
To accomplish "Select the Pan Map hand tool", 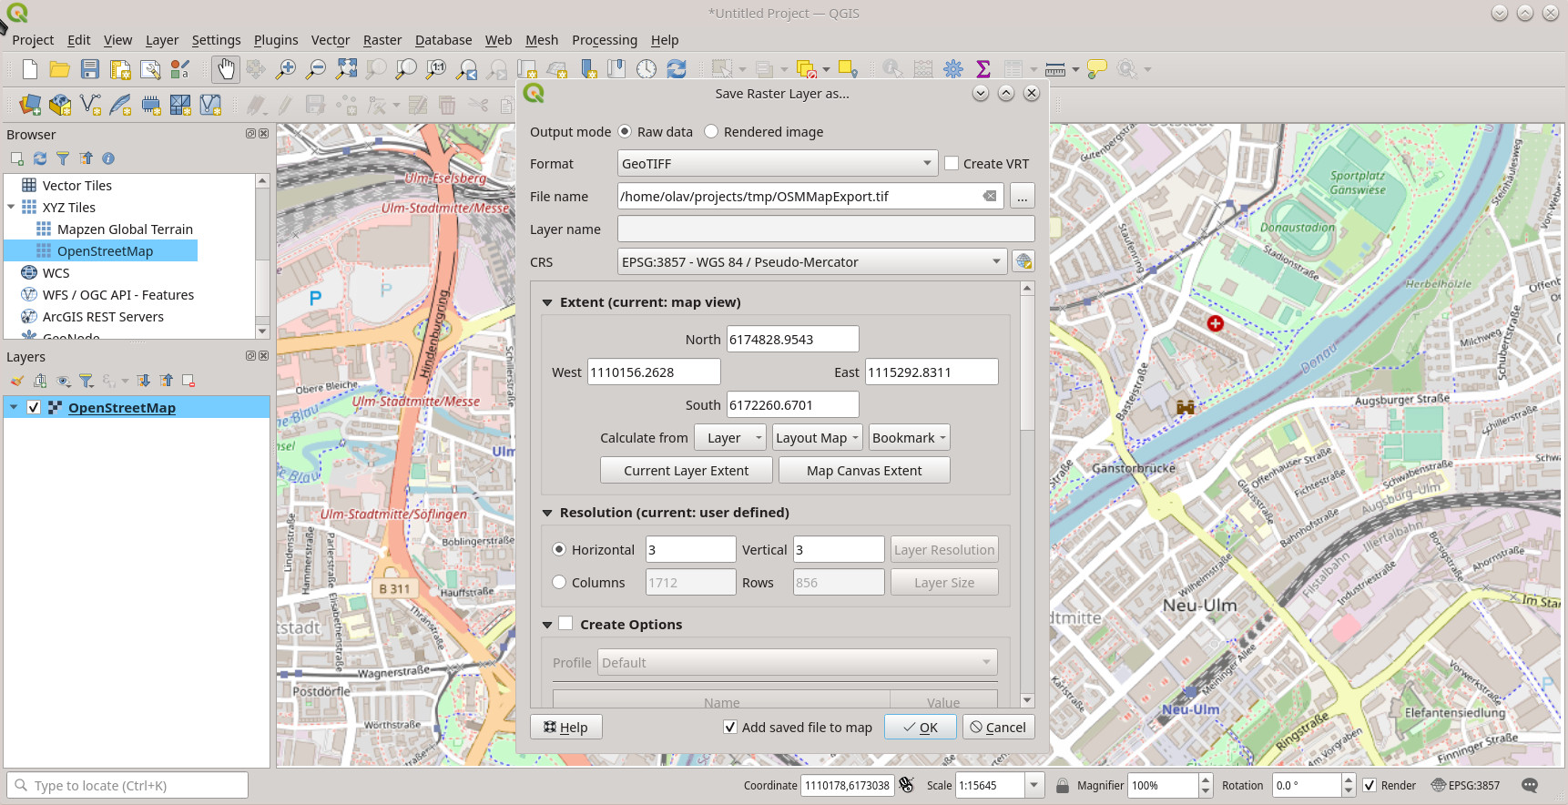I will [225, 69].
